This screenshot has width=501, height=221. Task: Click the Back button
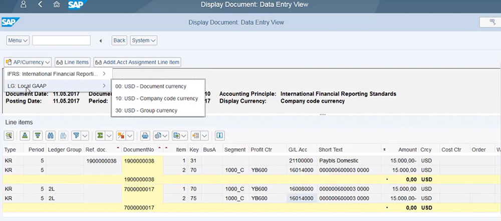point(119,41)
